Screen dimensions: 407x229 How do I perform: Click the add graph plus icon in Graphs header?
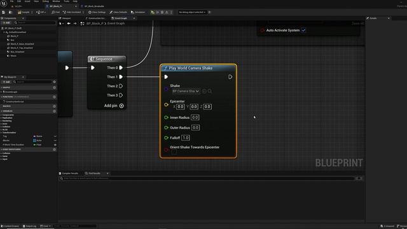pyautogui.click(x=54, y=88)
